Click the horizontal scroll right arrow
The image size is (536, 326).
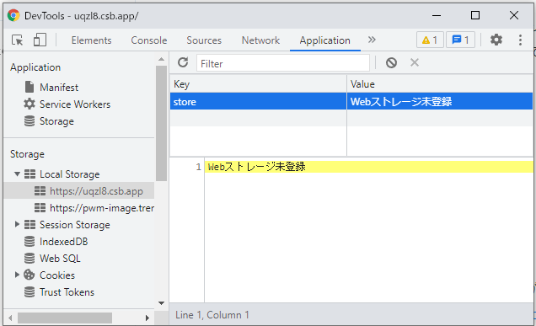coord(147,318)
